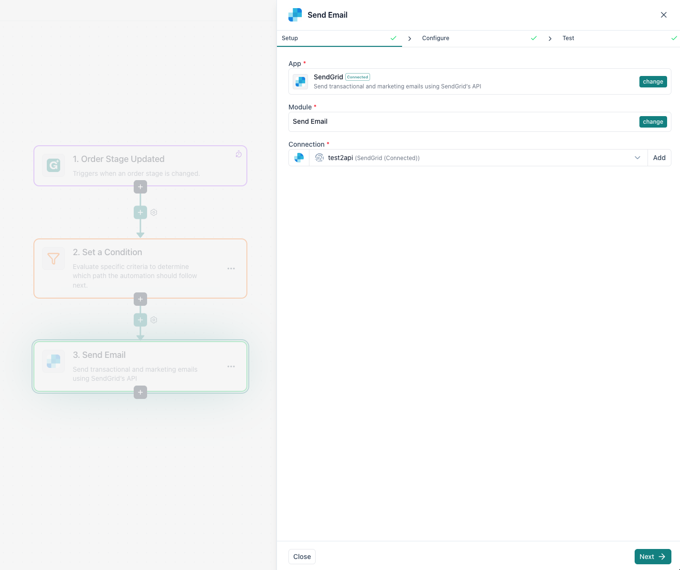Click the SendGrid app icon in App field

(300, 82)
